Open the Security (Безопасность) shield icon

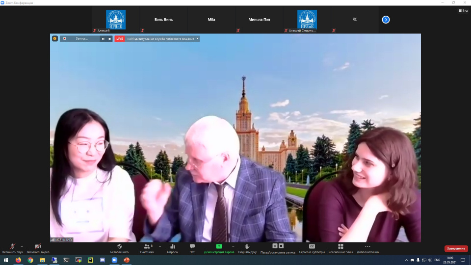tap(120, 246)
